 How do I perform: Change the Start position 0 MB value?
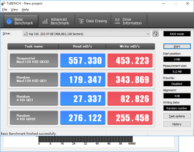coord(177,59)
